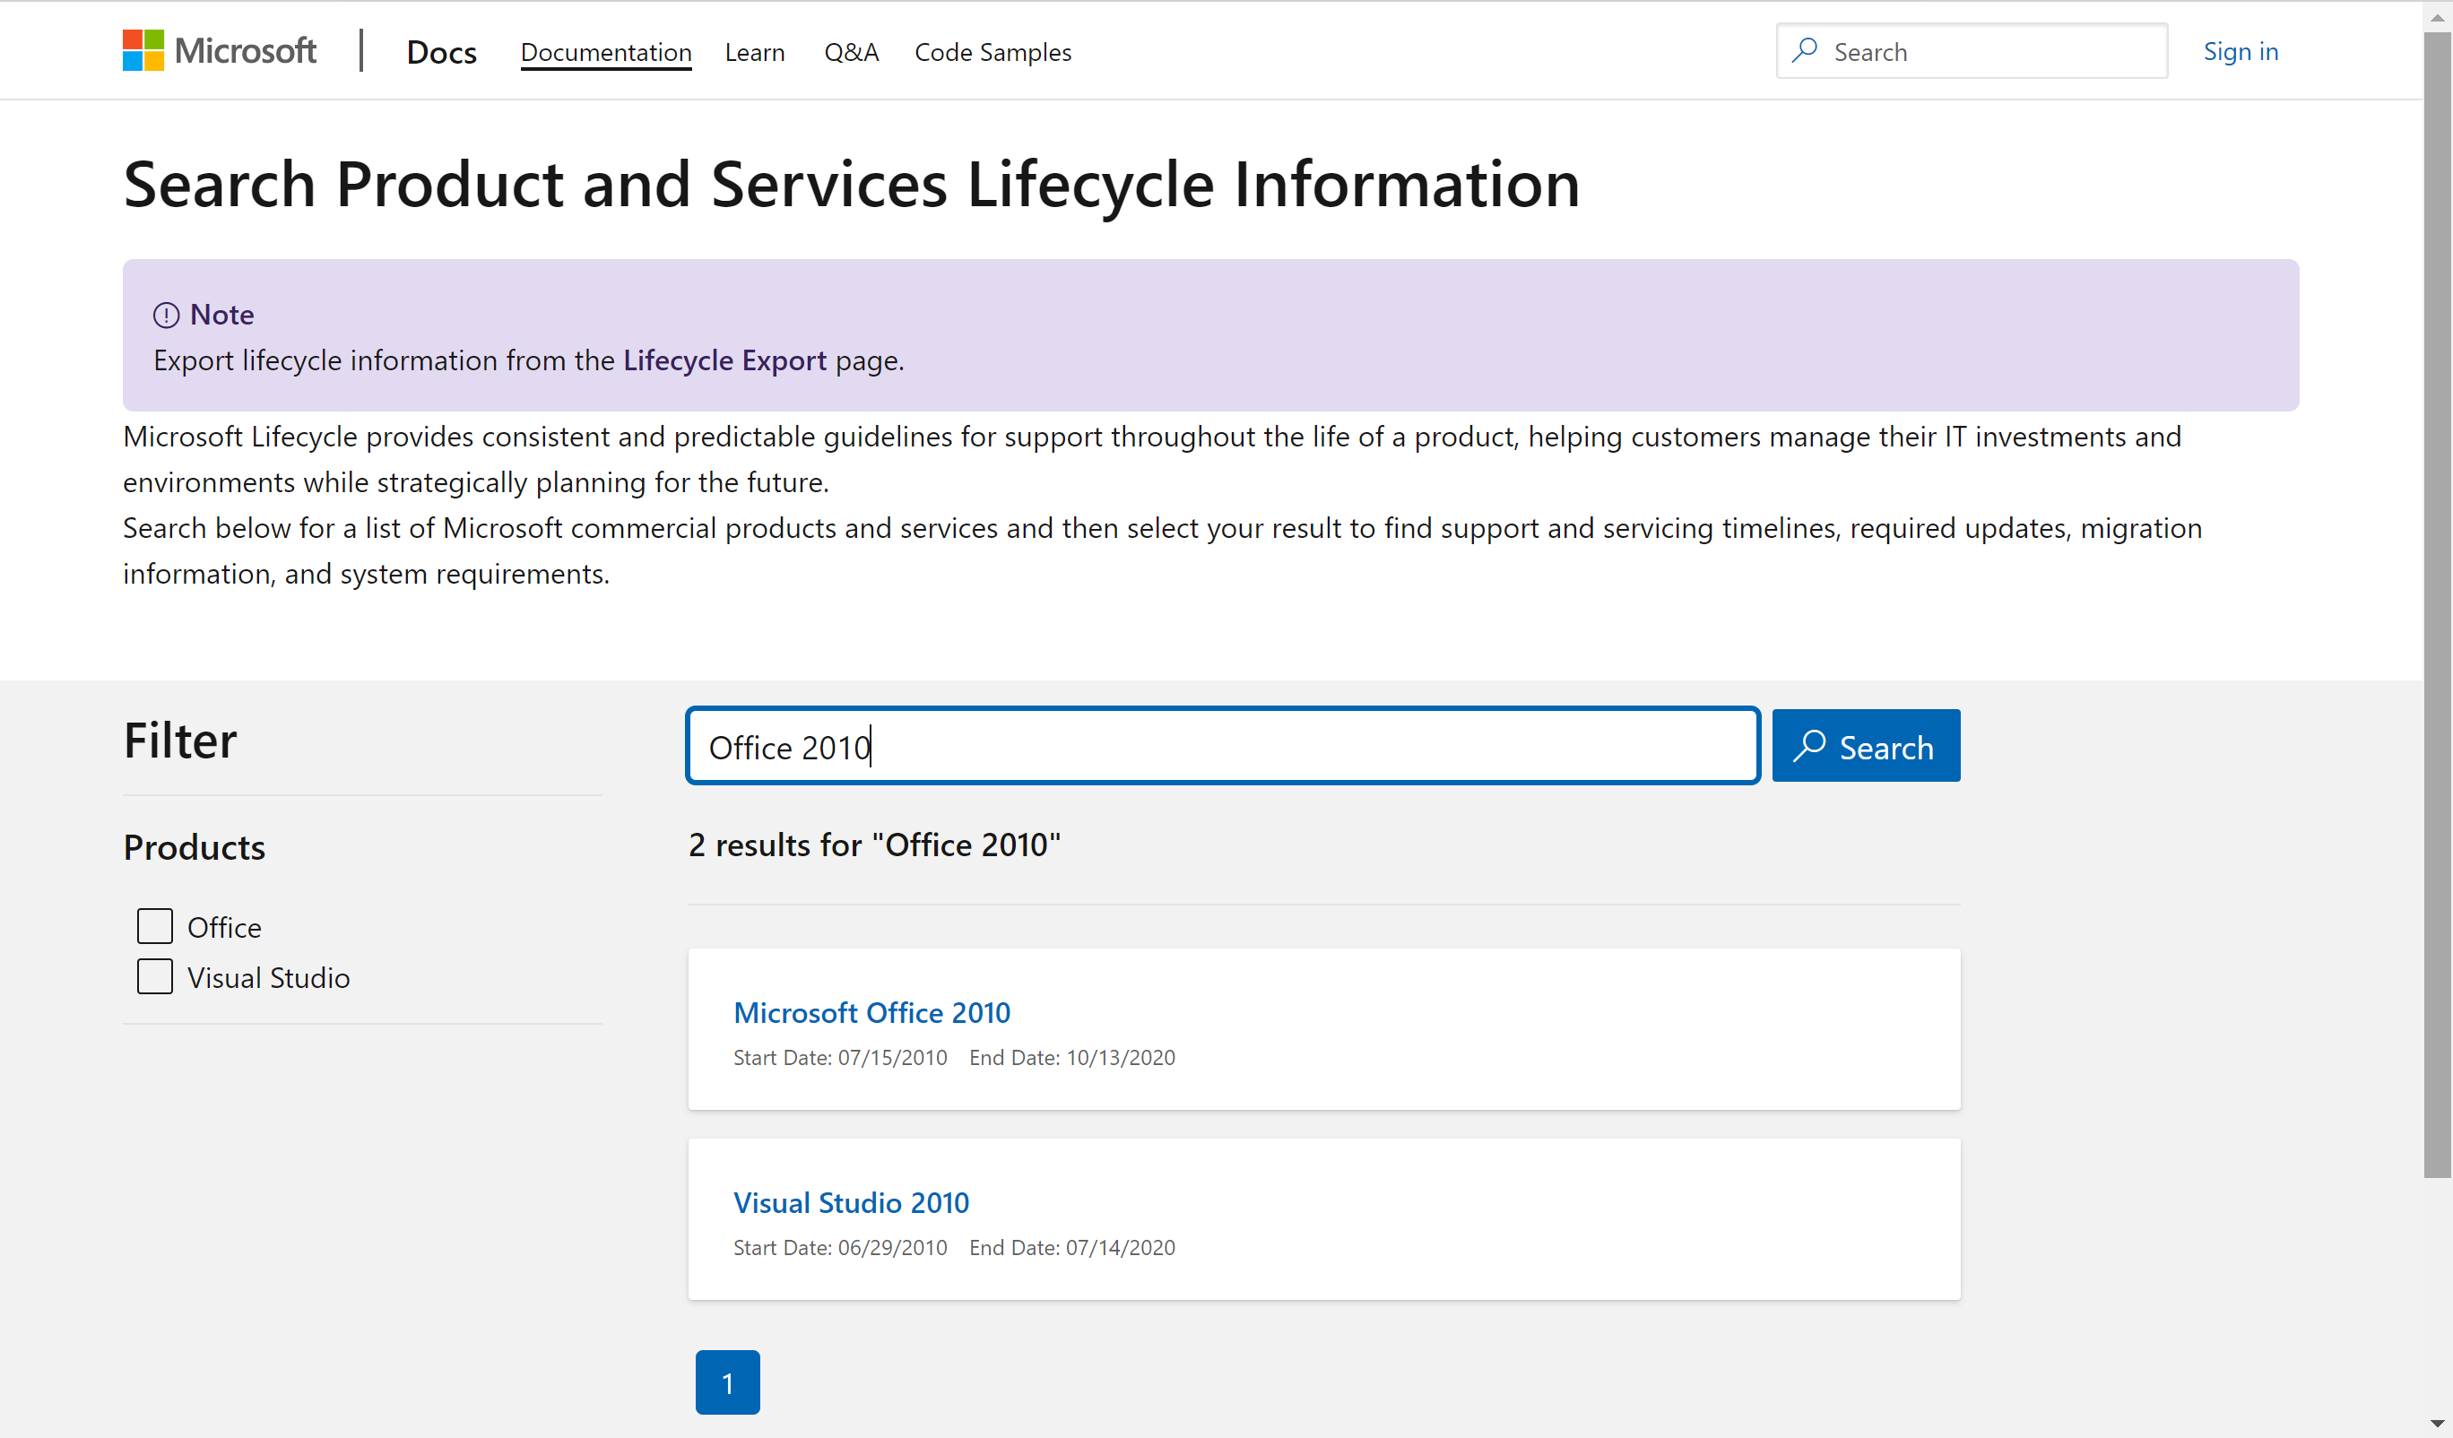Click the Microsoft four-square logo icon
The image size is (2453, 1438).
pyautogui.click(x=143, y=49)
